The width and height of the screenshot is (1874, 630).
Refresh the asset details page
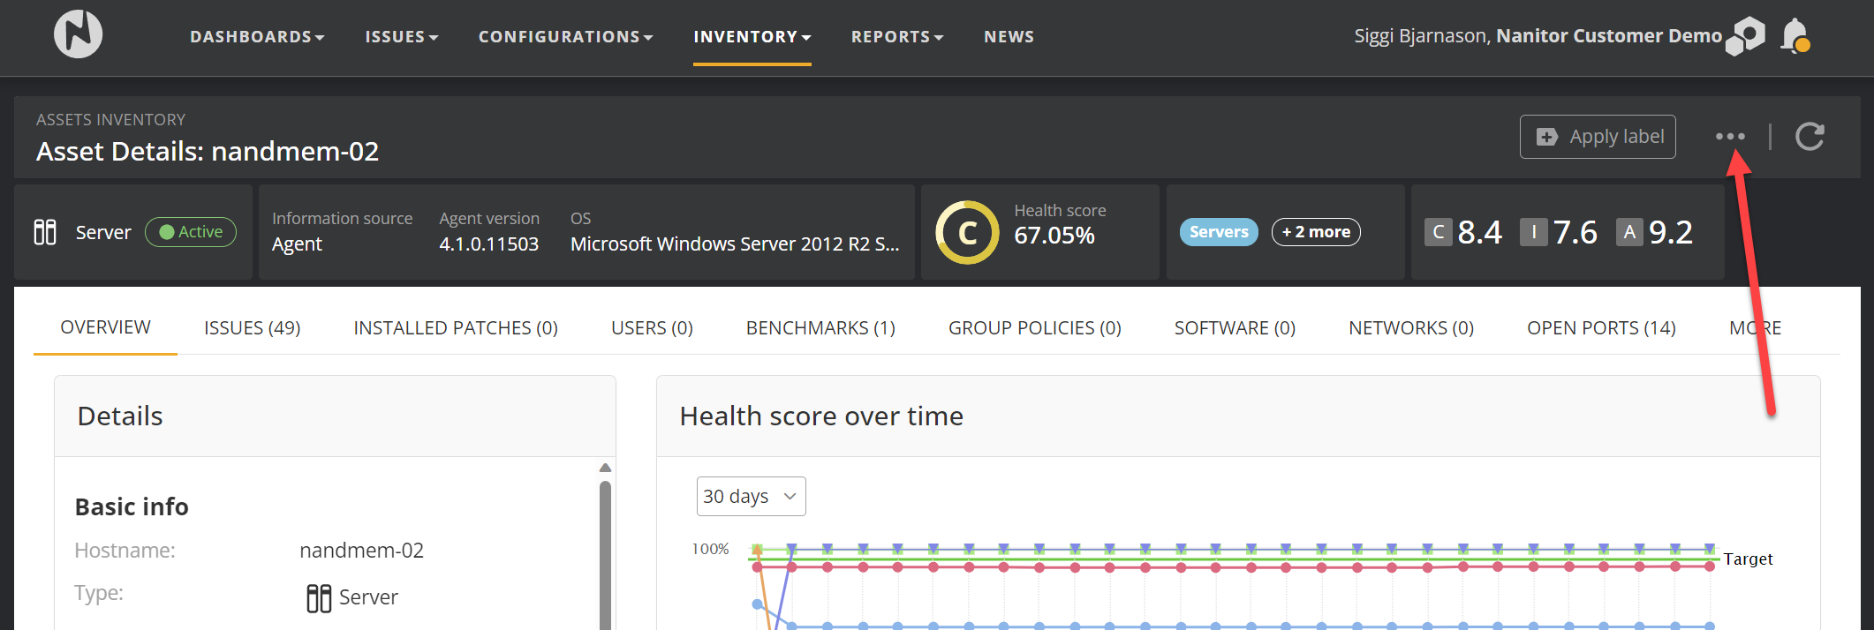pyautogui.click(x=1810, y=137)
